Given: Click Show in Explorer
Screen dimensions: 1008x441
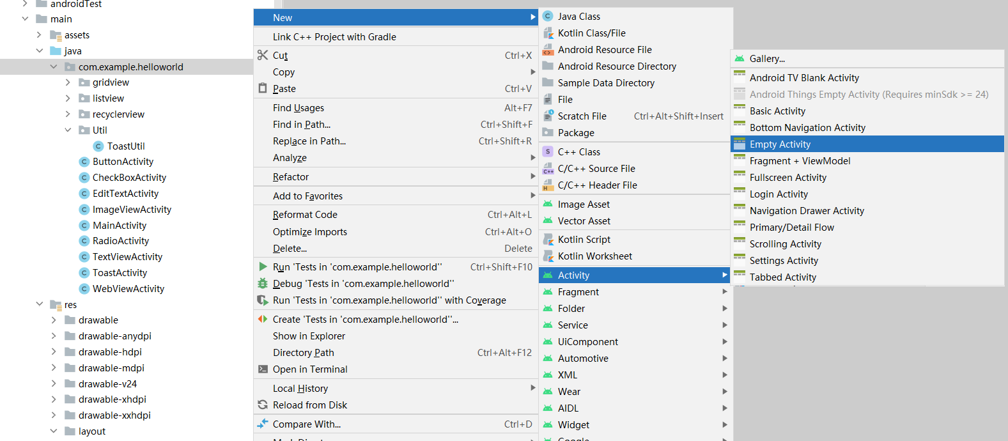Looking at the screenshot, I should pos(309,336).
